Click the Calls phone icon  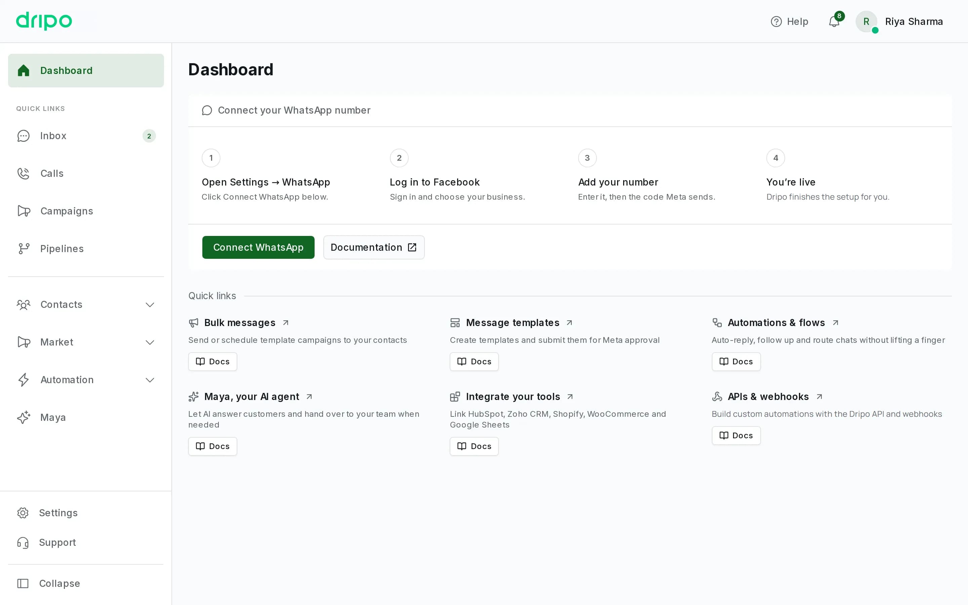pos(24,174)
